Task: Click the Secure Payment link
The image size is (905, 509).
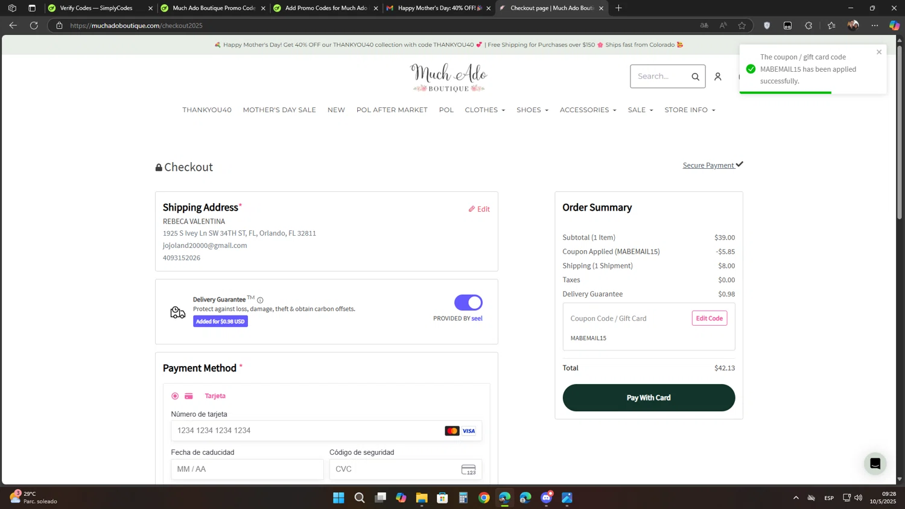Action: [x=713, y=165]
